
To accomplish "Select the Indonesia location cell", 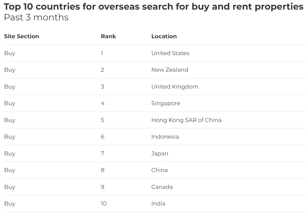I will pos(165,137).
